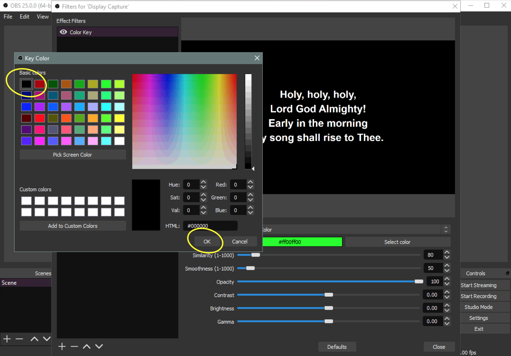Select the white basic color swatch
This screenshot has height=356, width=511.
coord(119,141)
